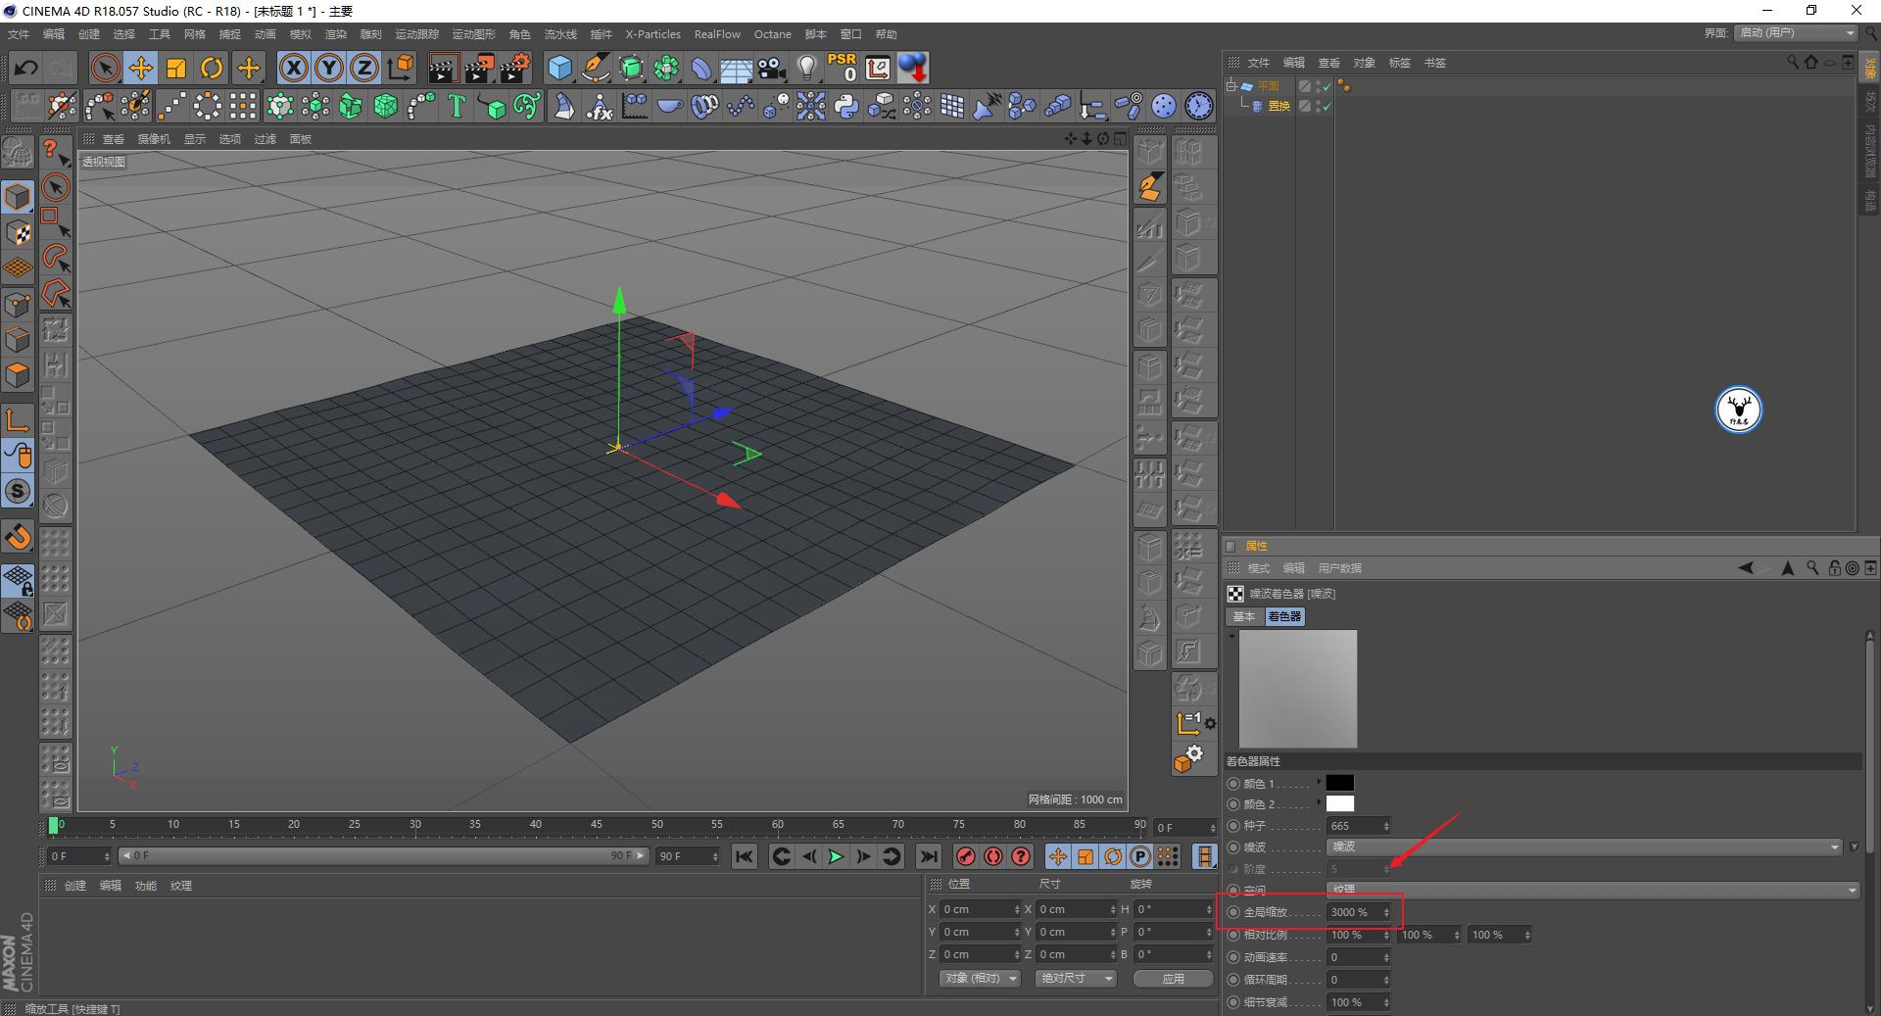This screenshot has width=1881, height=1016.
Task: Add a Cube primitive object
Action: 559,68
